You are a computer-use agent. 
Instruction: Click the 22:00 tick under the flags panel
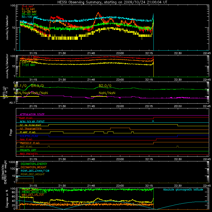point(120,159)
